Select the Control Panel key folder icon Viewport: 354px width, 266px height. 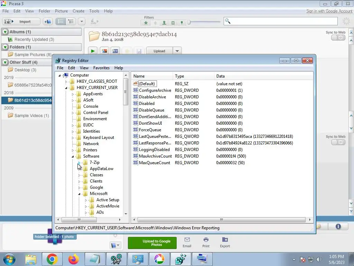(x=78, y=113)
